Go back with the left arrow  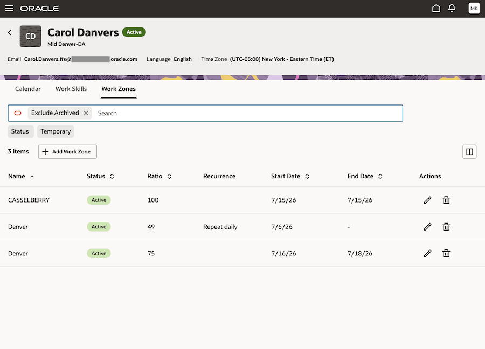click(x=10, y=32)
